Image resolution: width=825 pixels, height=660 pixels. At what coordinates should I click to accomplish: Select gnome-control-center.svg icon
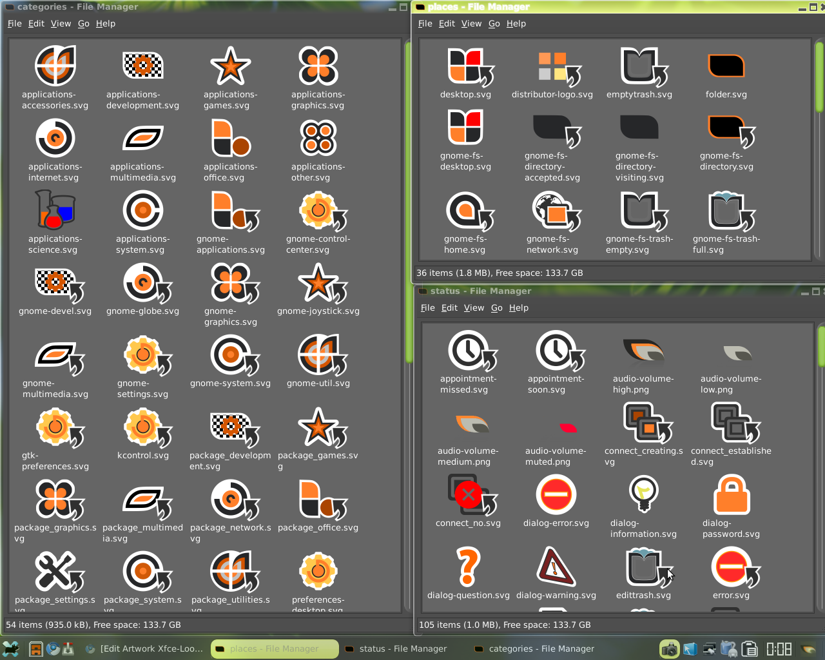[323, 211]
